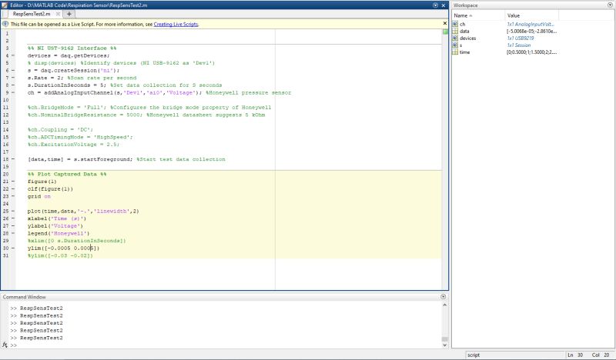The width and height of the screenshot is (616, 360).
Task: Click the data value starting -5.0068e-05
Action: click(531, 31)
